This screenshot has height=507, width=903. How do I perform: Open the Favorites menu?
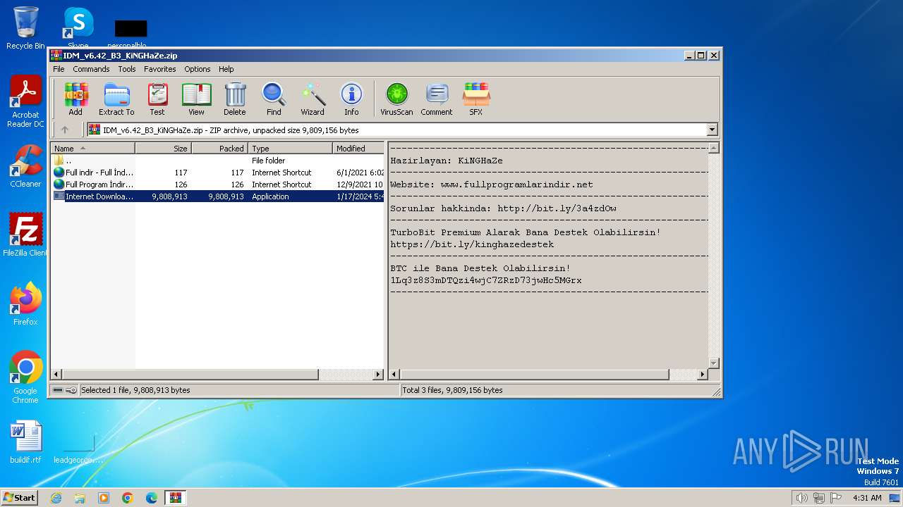[160, 69]
